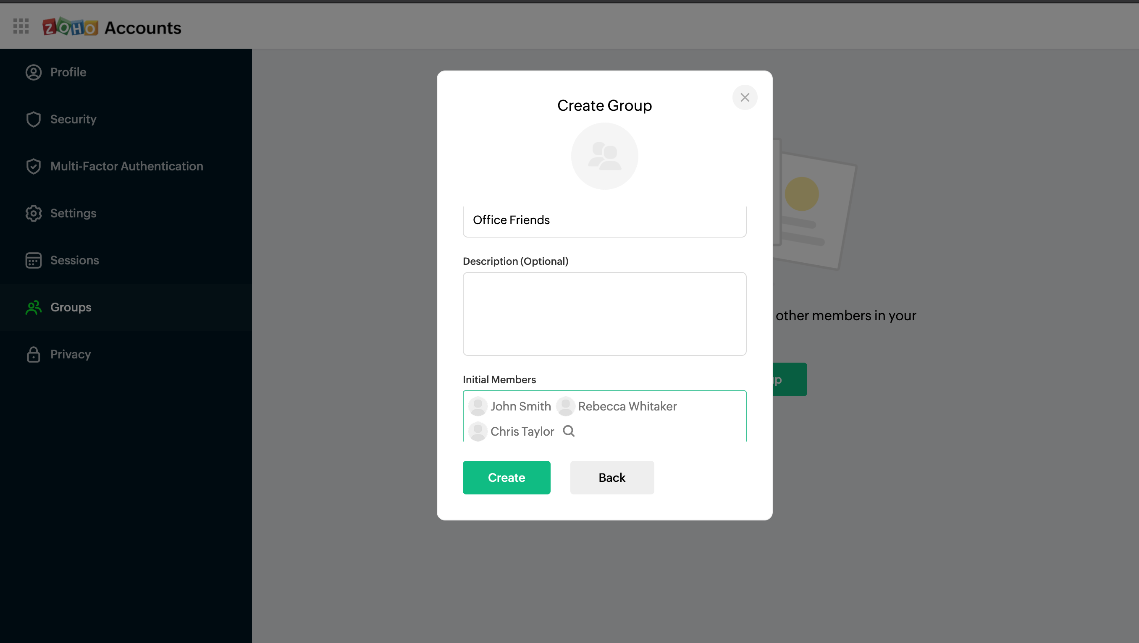Click the Zoho logo
The image size is (1139, 643).
point(70,27)
